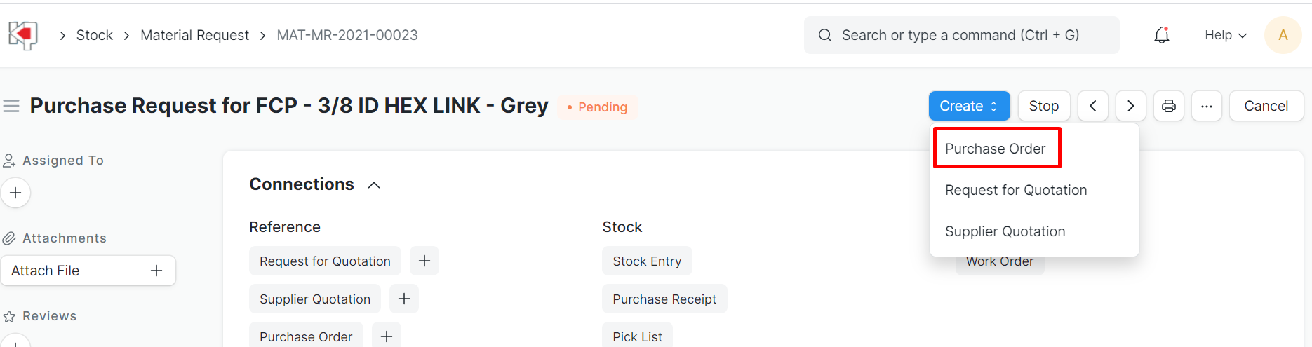The width and height of the screenshot is (1312, 347).
Task: Open the Create dropdown button
Action: 969,106
